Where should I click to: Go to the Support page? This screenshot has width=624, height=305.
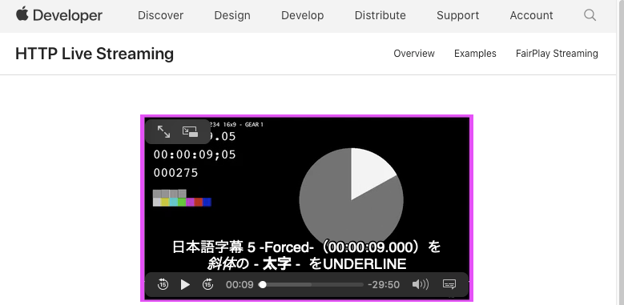pyautogui.click(x=457, y=15)
